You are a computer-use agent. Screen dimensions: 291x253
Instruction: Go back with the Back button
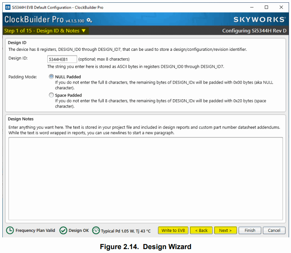click(201, 230)
